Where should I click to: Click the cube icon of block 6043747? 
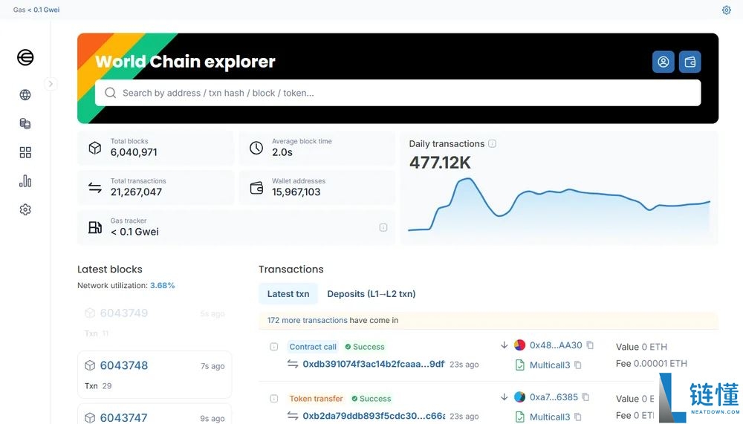pos(90,417)
